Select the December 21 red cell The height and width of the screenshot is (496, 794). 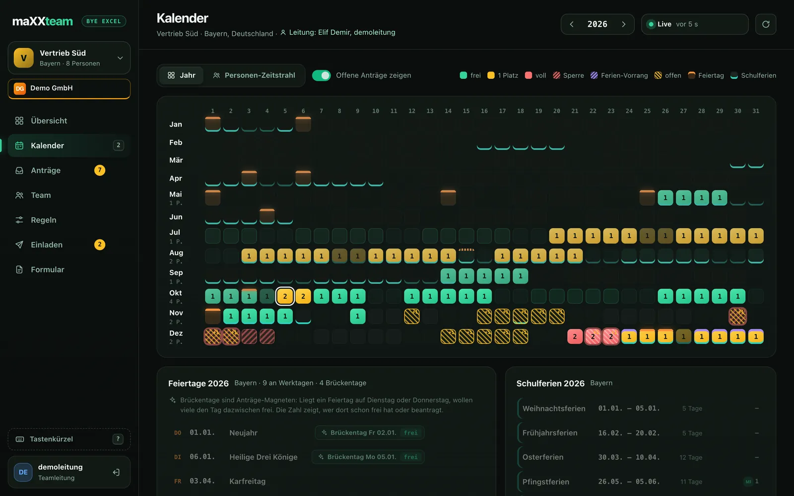[575, 336]
